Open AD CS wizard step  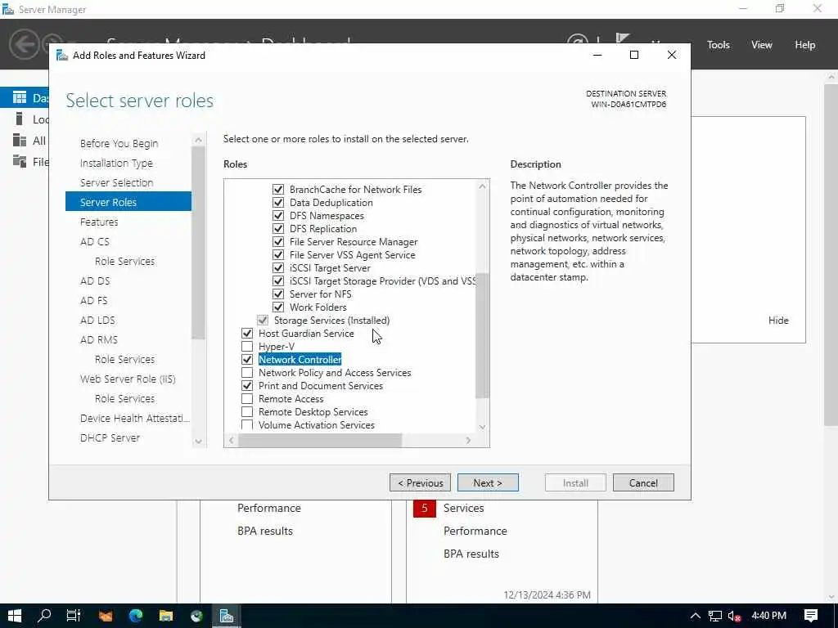coord(95,241)
